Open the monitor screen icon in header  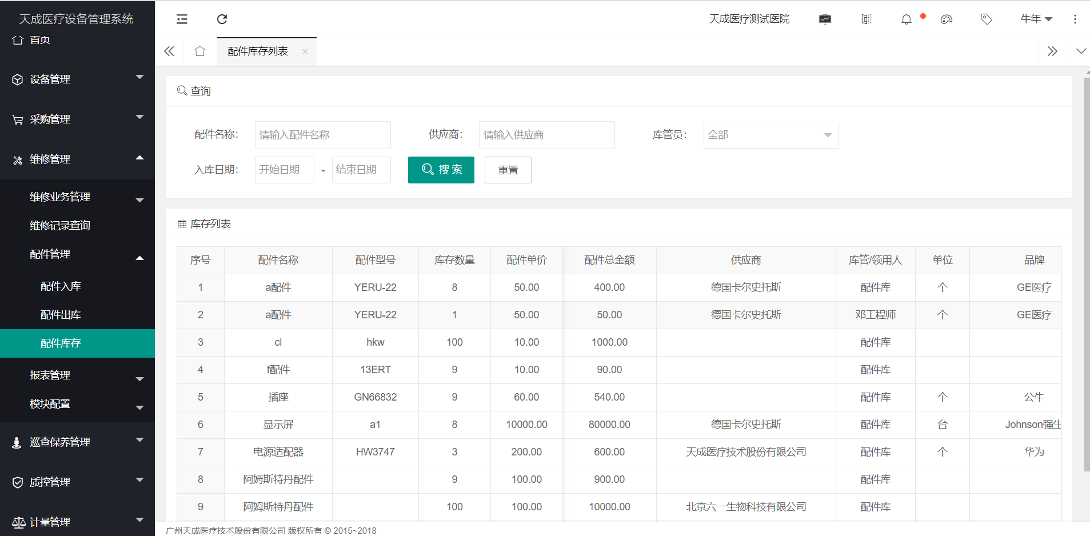coord(825,19)
